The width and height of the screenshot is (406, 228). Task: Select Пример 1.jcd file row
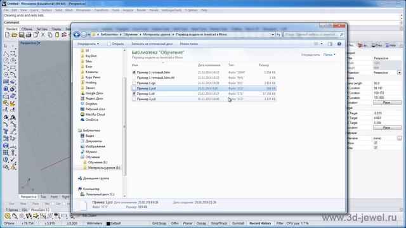tap(204, 89)
